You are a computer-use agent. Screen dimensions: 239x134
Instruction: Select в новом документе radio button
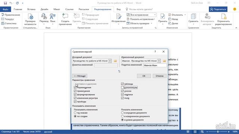coord(122,120)
